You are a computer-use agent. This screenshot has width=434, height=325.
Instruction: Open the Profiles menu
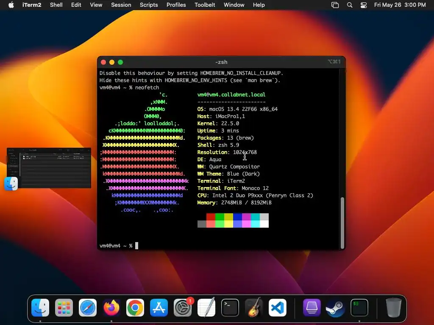click(x=176, y=5)
